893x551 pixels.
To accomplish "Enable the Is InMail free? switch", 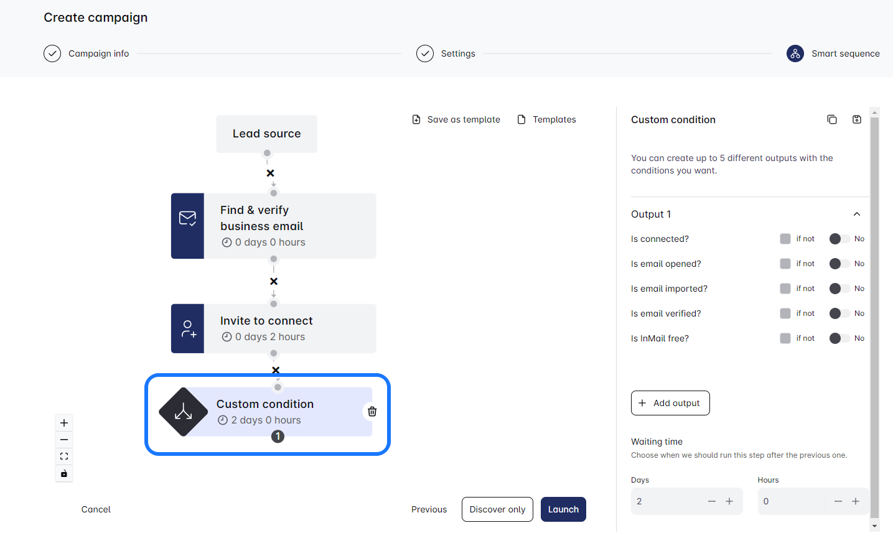I will coord(839,338).
